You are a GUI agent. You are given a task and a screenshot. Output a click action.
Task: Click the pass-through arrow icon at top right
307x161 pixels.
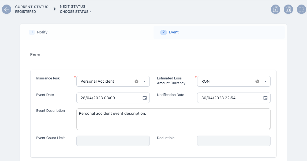pos(301,9)
